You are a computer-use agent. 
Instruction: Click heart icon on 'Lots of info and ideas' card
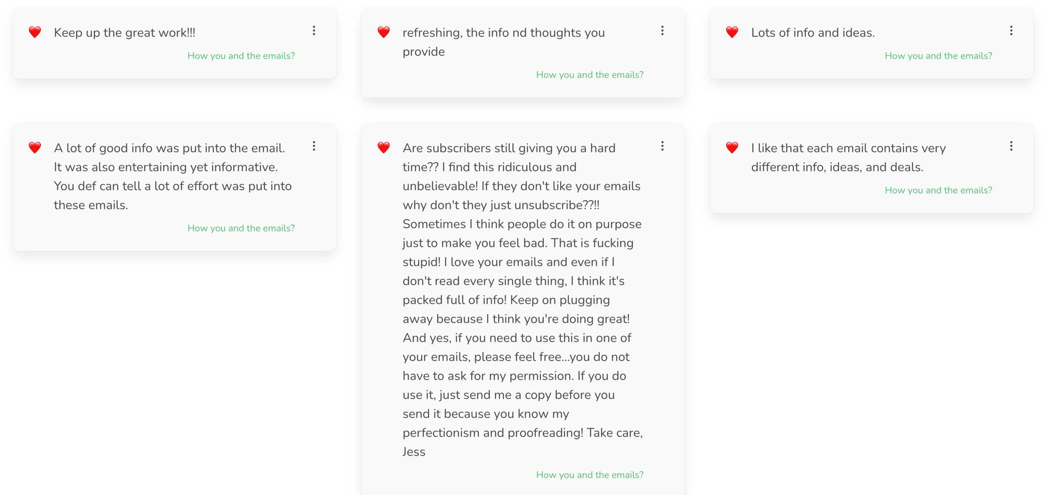pos(732,32)
